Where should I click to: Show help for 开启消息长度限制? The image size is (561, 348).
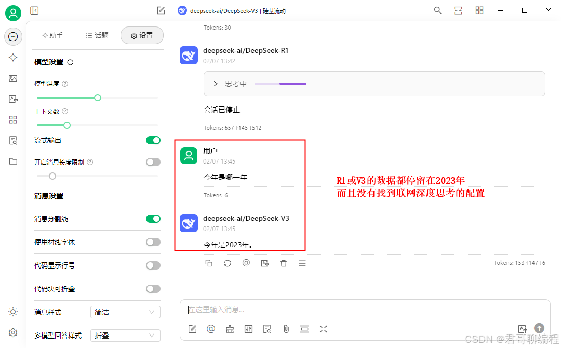coord(90,163)
